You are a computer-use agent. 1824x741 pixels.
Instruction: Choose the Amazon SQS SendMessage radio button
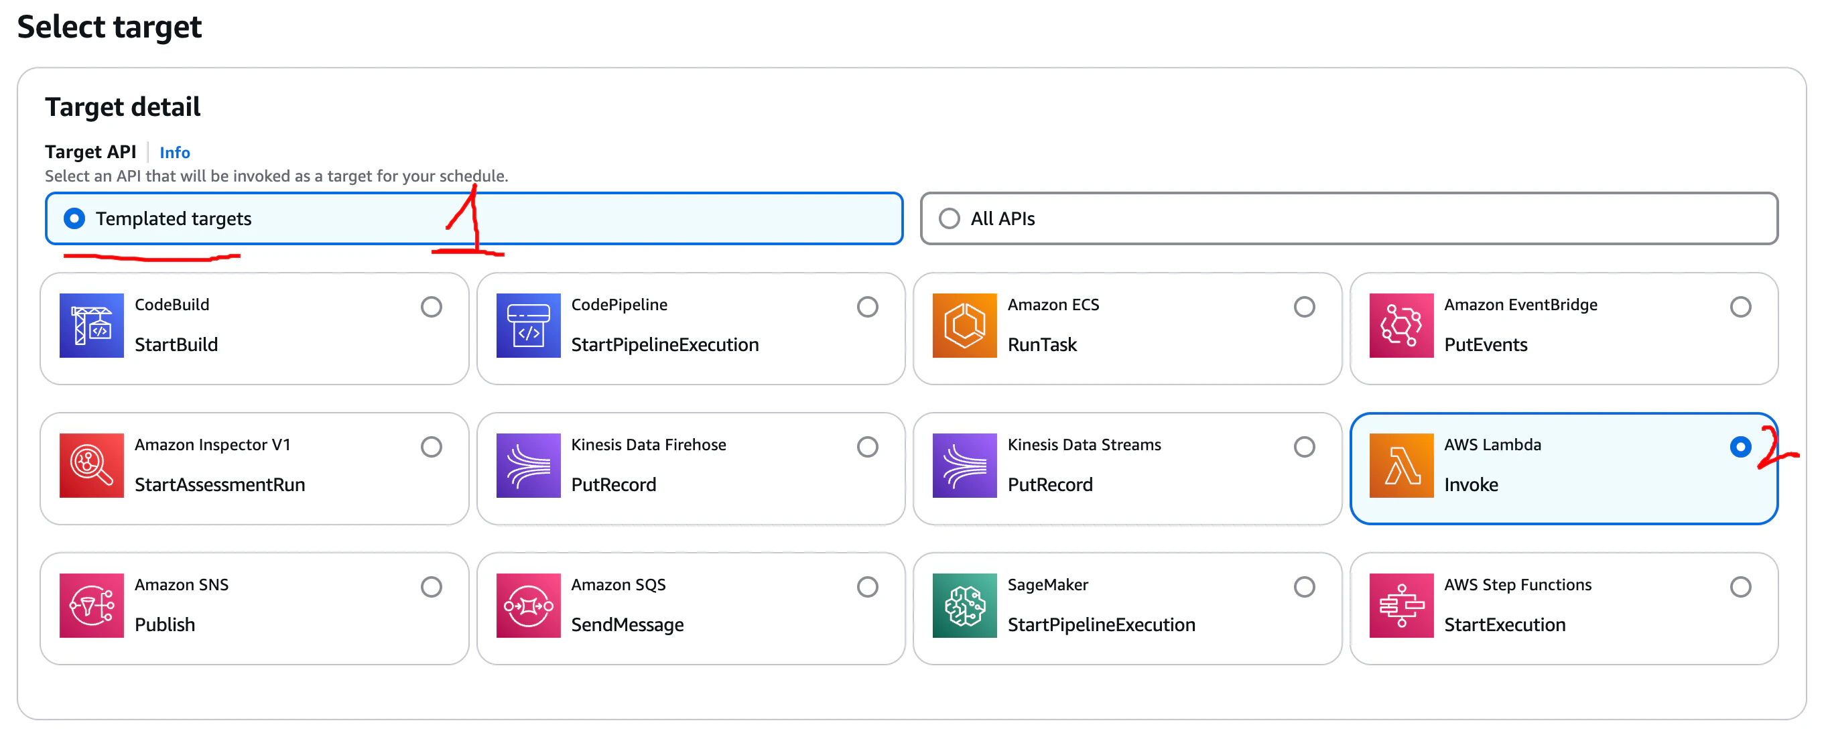click(867, 588)
